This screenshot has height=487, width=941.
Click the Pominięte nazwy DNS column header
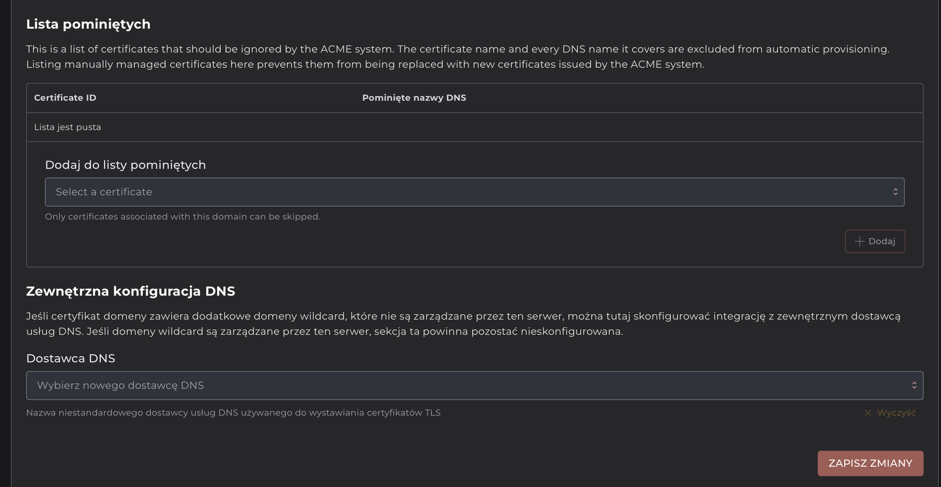pos(414,98)
